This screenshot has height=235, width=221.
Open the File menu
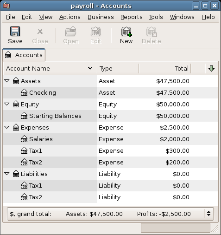11,17
